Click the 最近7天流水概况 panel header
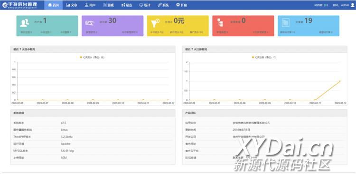The height and width of the screenshot is (174, 356). point(93,49)
